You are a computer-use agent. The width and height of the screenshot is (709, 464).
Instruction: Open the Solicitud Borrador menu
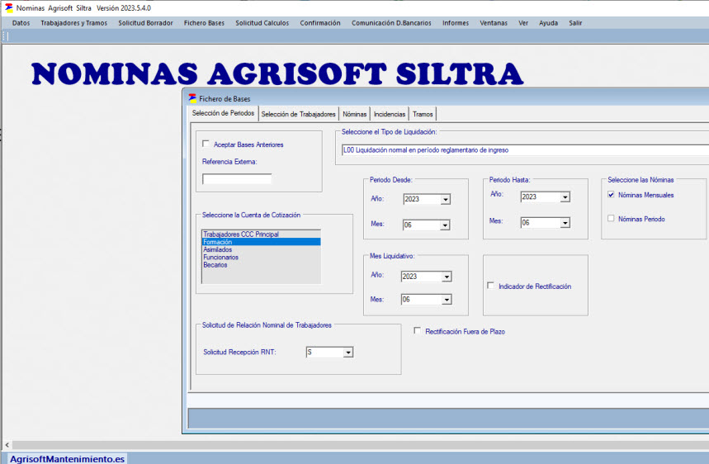click(145, 23)
